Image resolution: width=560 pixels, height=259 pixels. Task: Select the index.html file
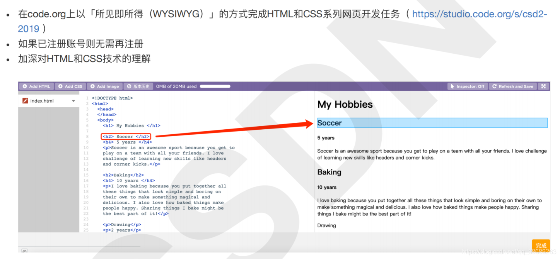click(48, 101)
